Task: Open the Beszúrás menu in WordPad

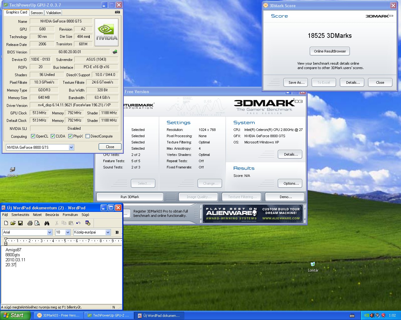Action: point(52,215)
